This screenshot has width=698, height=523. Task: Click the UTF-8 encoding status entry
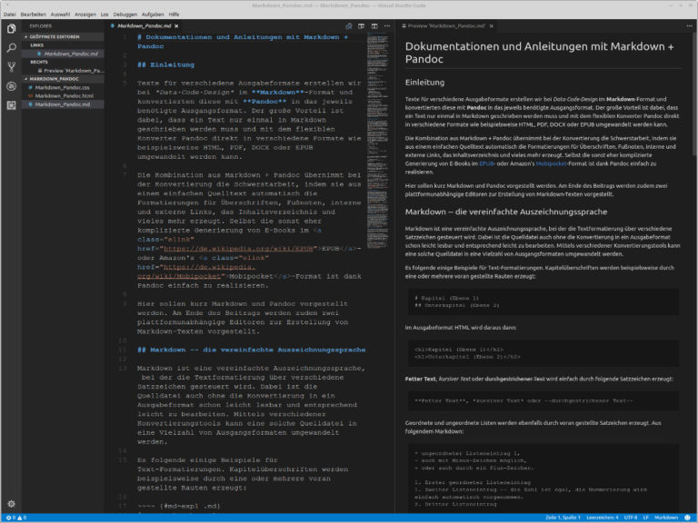click(631, 518)
